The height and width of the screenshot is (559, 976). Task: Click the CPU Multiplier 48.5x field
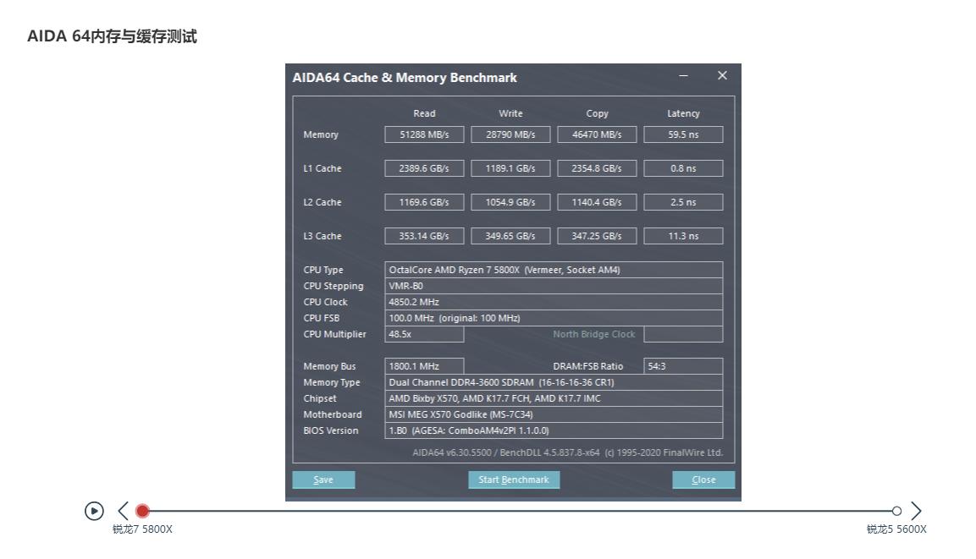423,333
